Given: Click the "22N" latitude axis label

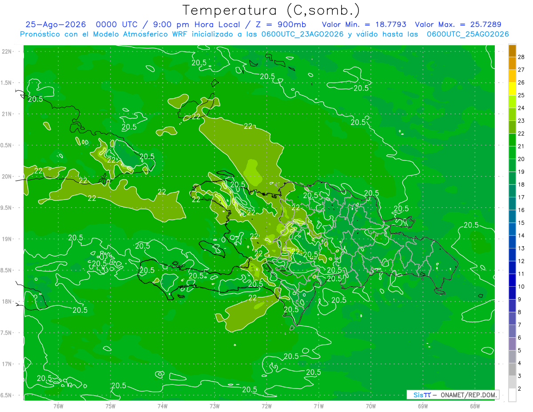Looking at the screenshot, I should pos(7,52).
